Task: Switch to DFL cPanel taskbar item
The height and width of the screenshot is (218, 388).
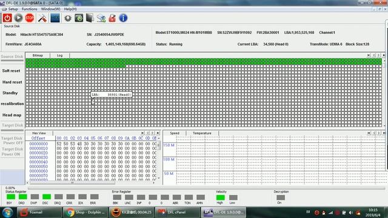Action: tap(177, 213)
